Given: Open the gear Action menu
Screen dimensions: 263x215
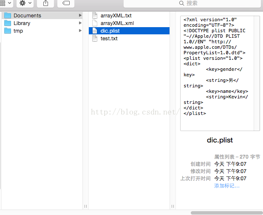Looking at the screenshot, I should tap(25, 3).
